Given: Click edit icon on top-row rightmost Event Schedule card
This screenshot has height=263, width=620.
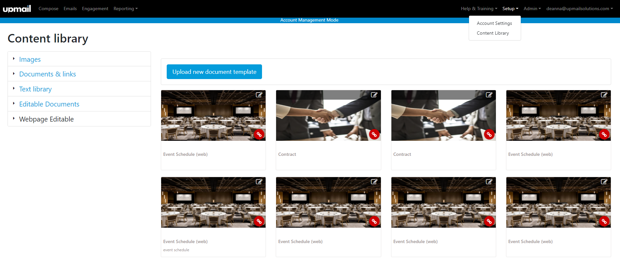Looking at the screenshot, I should click(604, 95).
